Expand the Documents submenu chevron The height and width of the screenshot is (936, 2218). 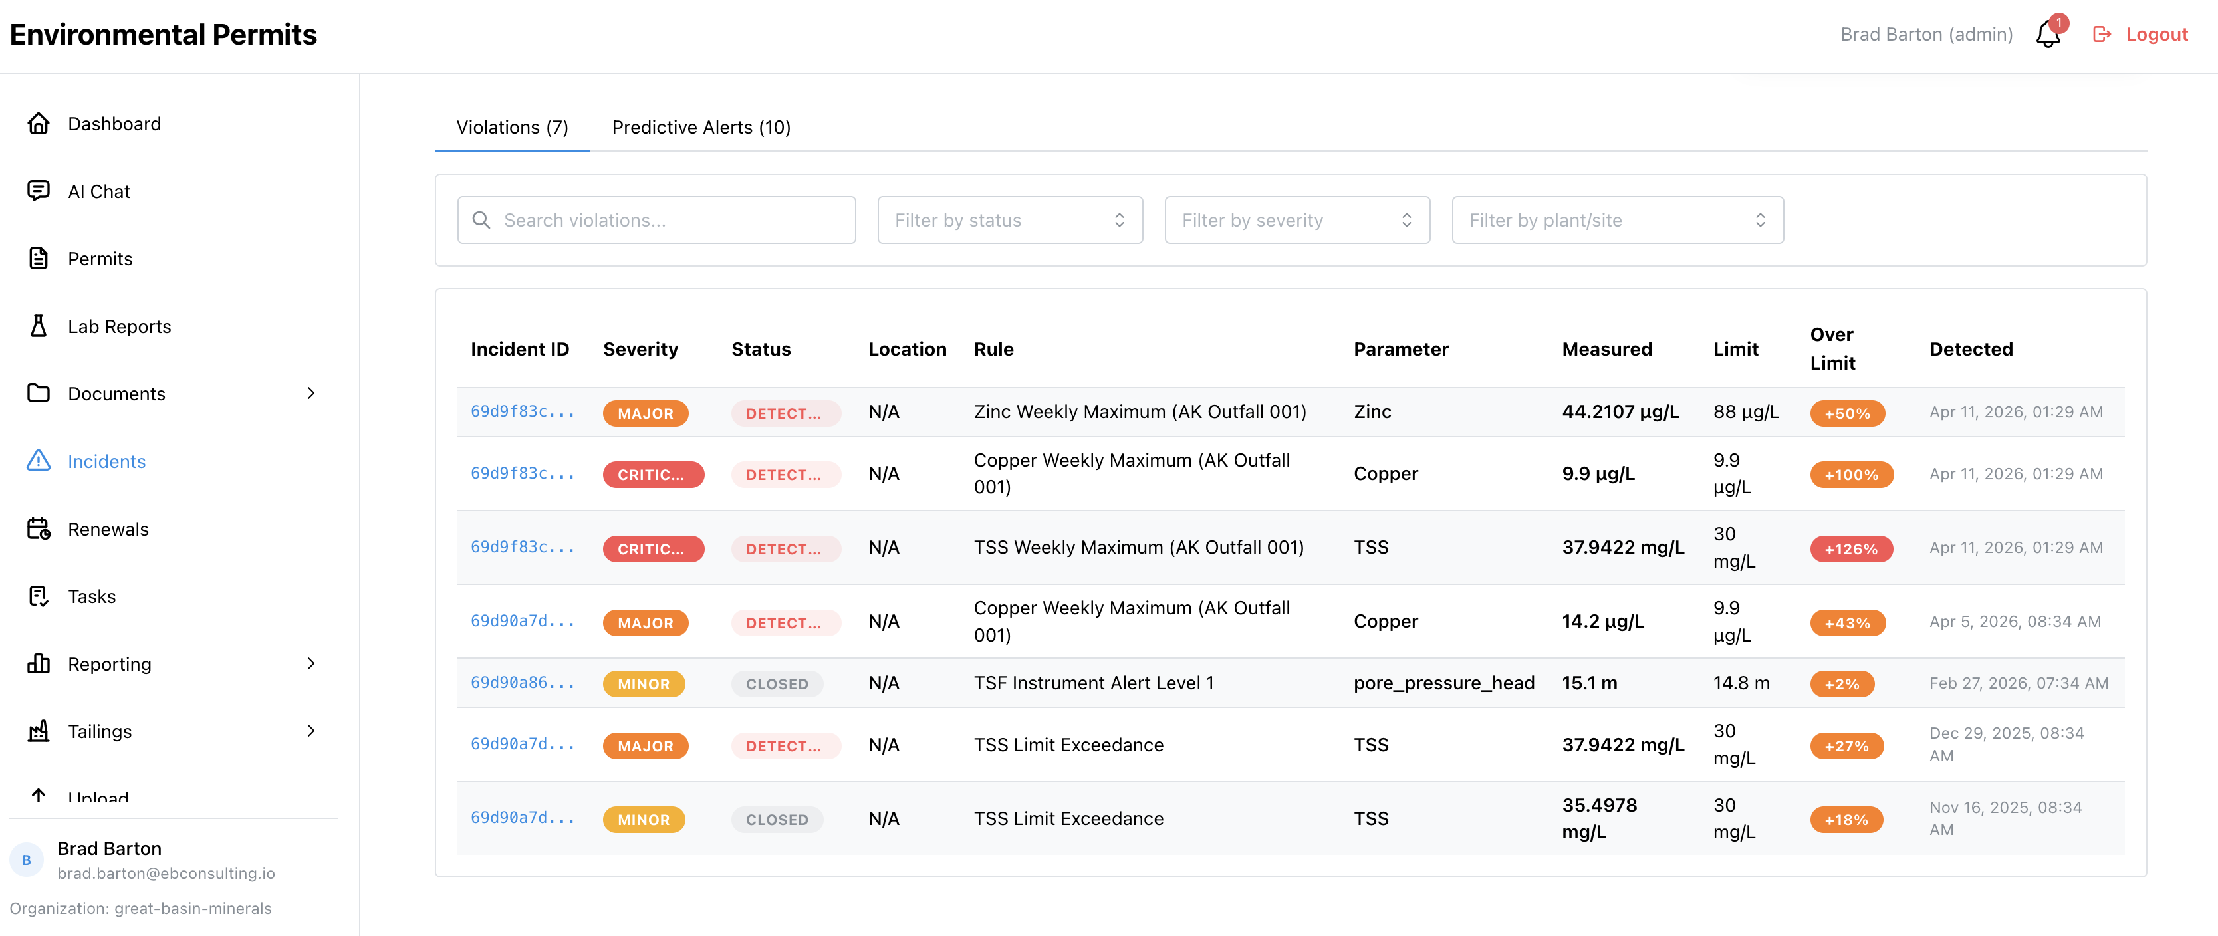point(311,393)
